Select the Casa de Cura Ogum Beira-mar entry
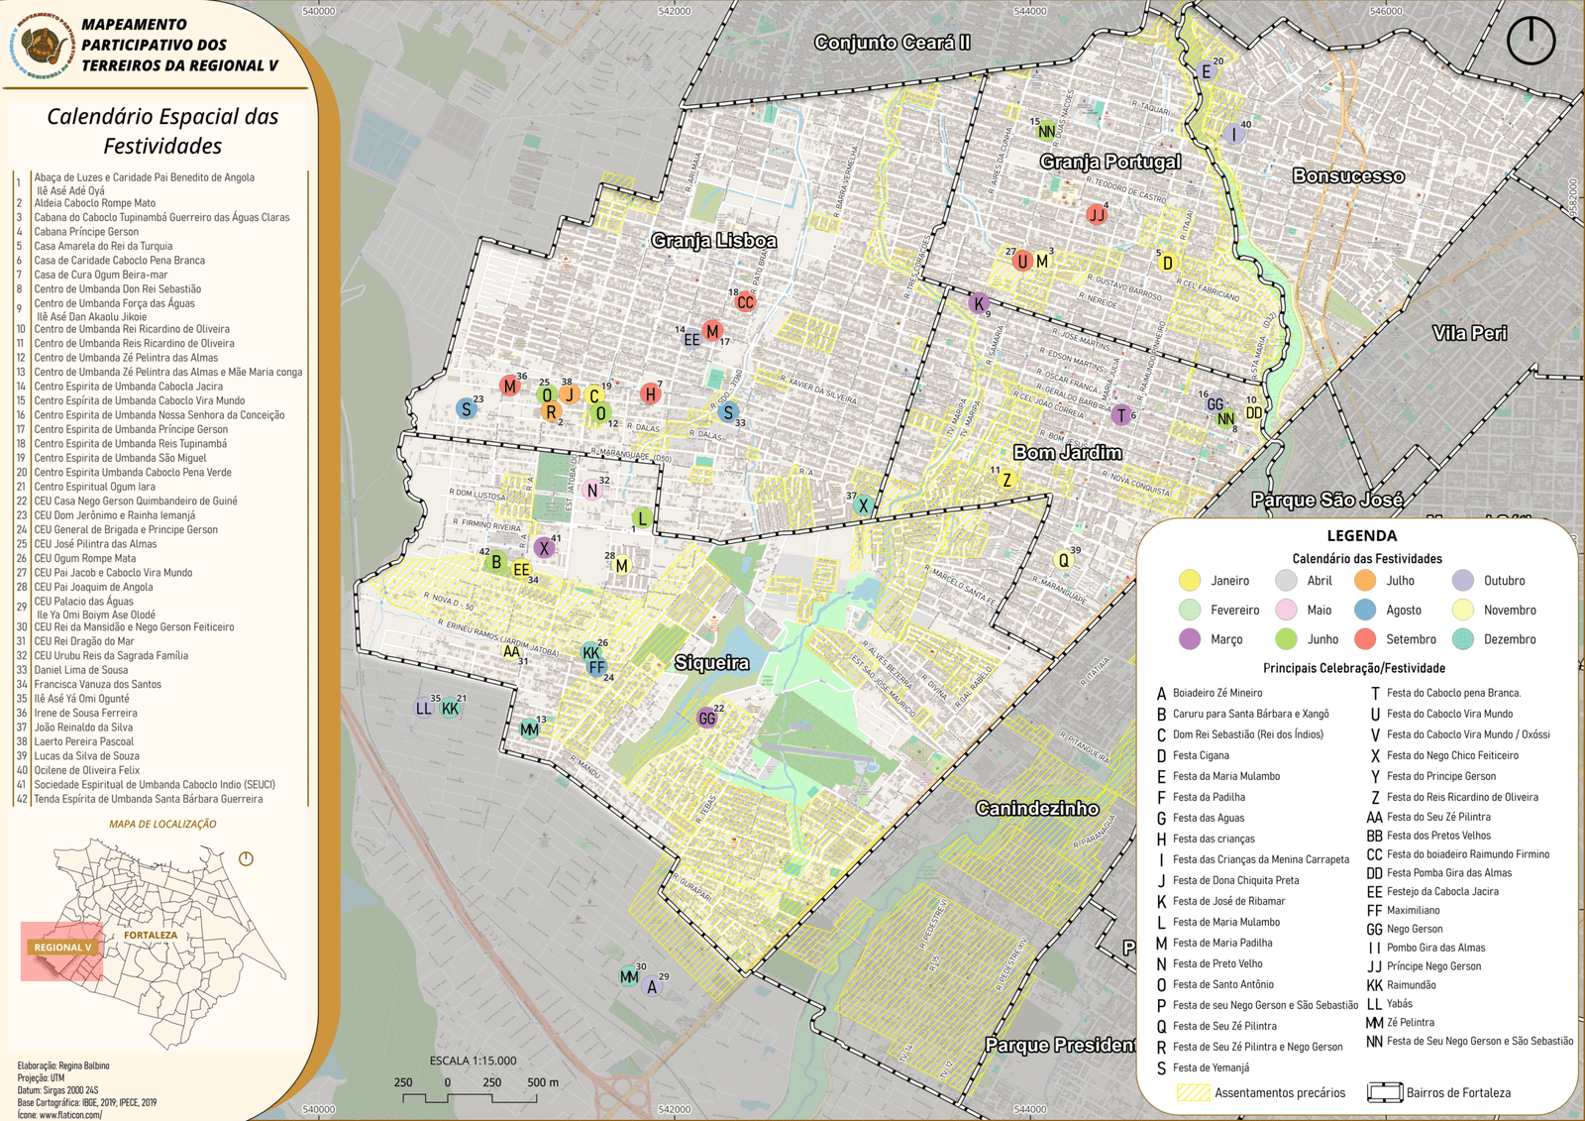 click(101, 275)
